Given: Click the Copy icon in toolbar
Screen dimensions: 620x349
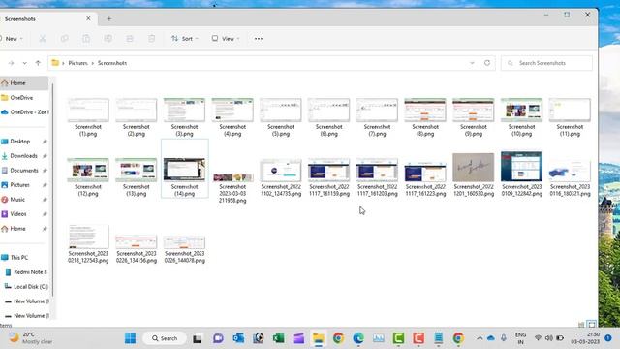Looking at the screenshot, I should click(x=64, y=39).
